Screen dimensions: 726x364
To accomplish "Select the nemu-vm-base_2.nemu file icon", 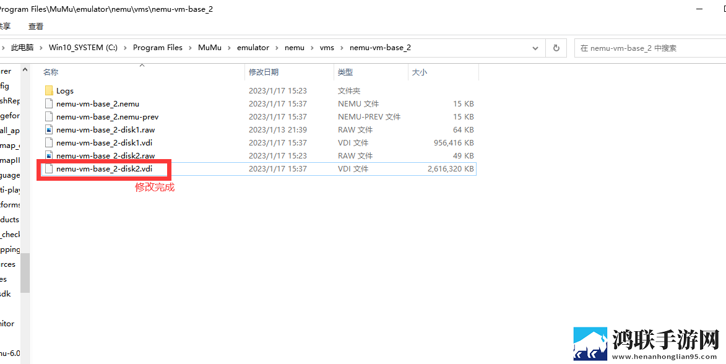I will click(x=49, y=104).
